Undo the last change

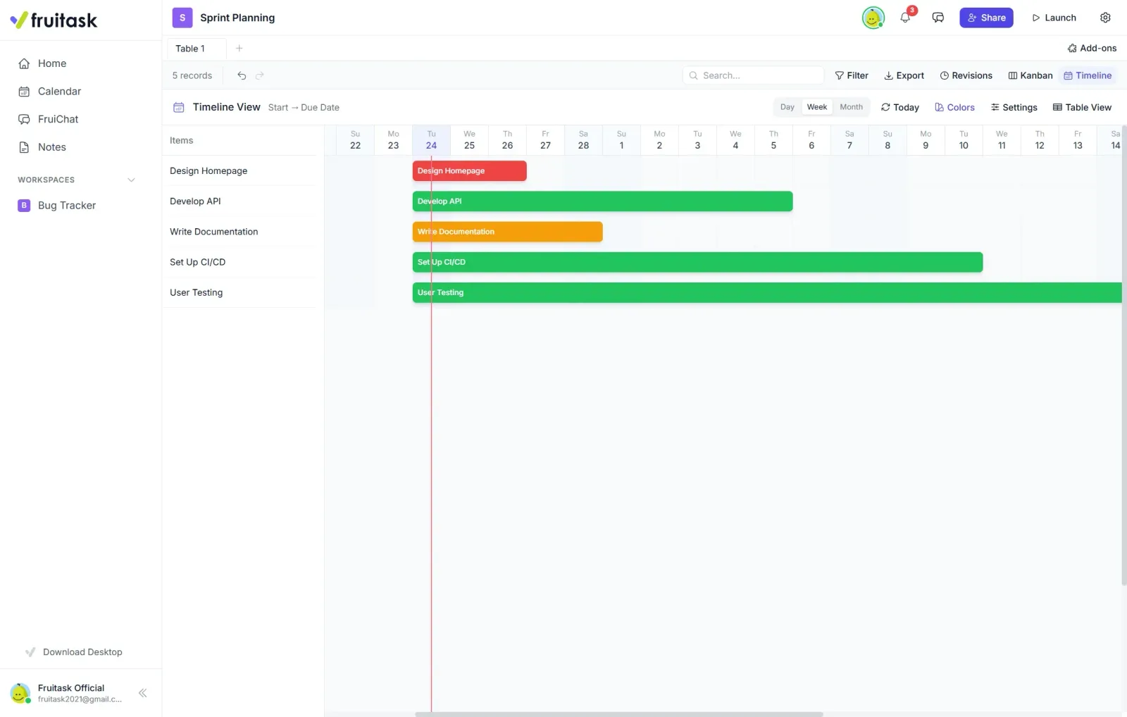[x=242, y=75]
